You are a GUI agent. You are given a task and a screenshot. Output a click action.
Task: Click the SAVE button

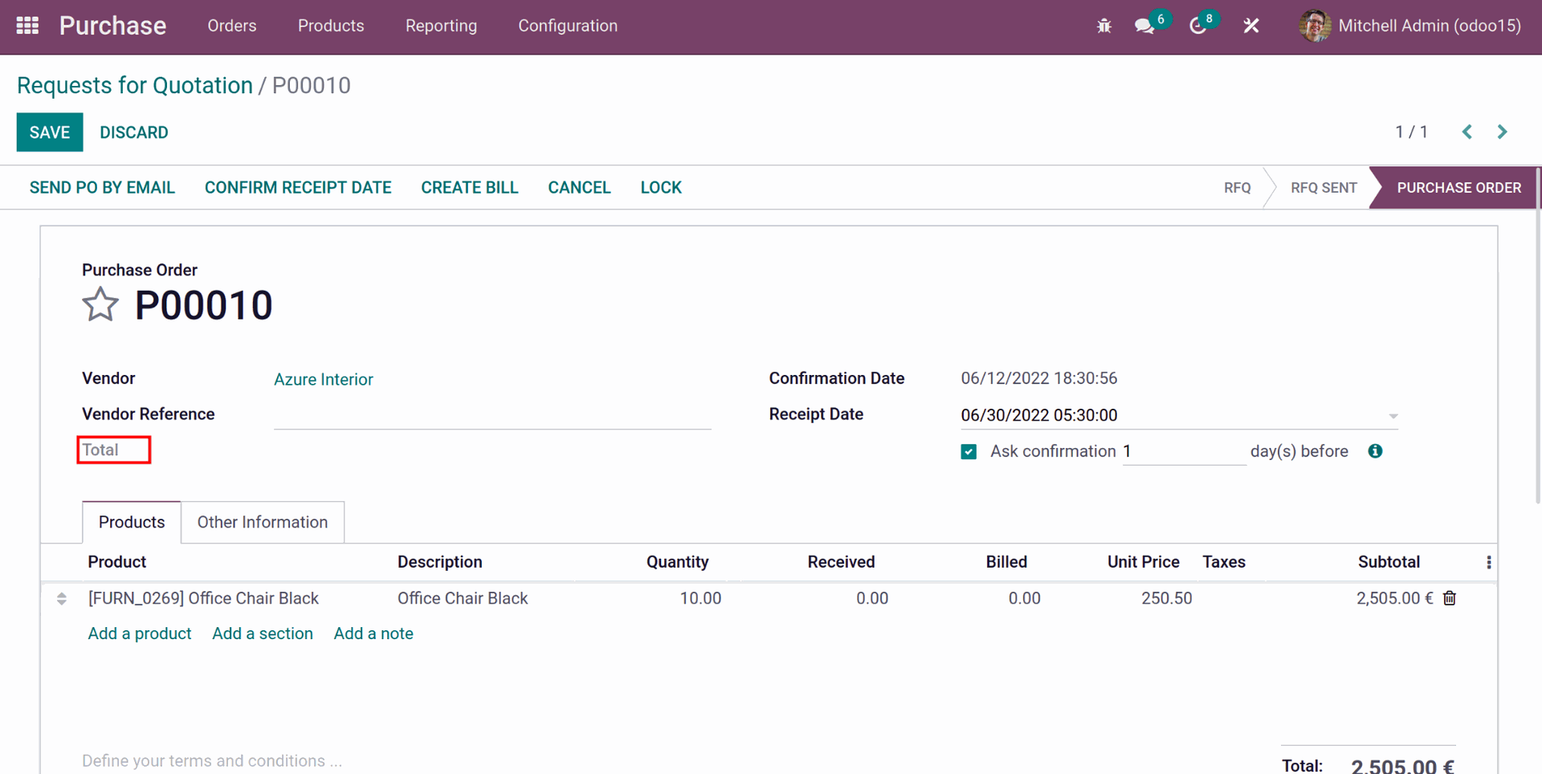coord(50,132)
